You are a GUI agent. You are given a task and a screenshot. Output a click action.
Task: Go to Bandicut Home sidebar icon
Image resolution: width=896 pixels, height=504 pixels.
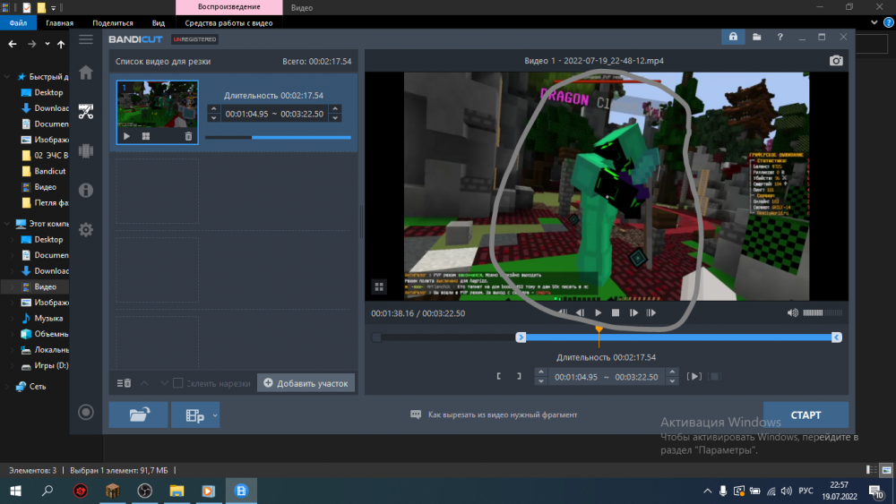click(86, 73)
